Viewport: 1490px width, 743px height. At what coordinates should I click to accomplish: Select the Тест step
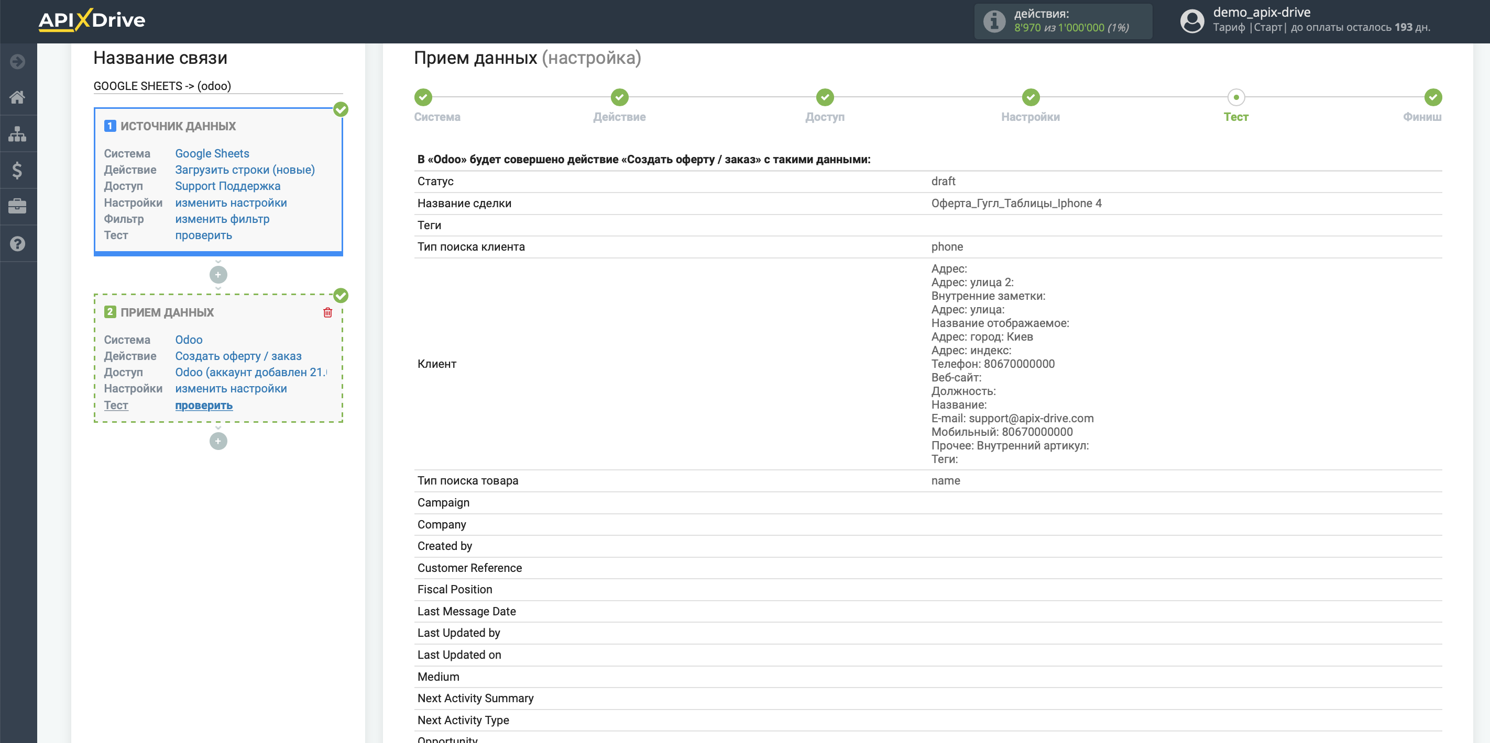click(1236, 97)
